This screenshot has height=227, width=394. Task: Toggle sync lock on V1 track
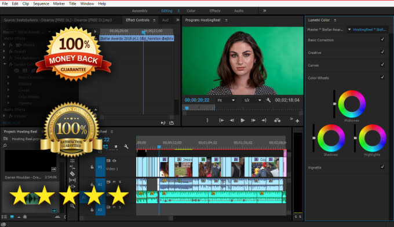pos(108,161)
